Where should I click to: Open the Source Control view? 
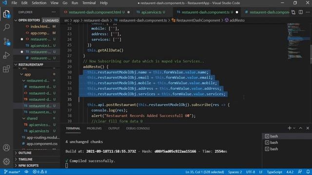[6, 41]
